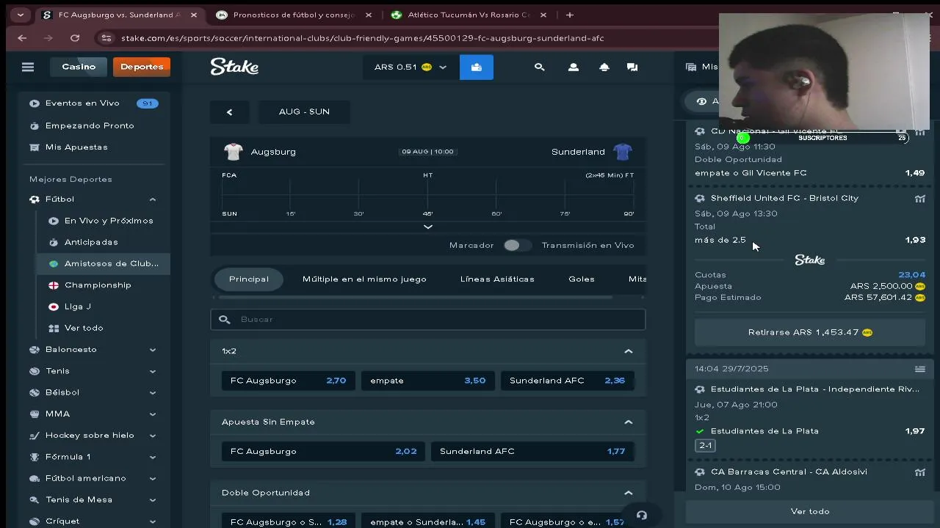The width and height of the screenshot is (940, 528).
Task: Collapse the 1x2 market
Action: [x=629, y=351]
